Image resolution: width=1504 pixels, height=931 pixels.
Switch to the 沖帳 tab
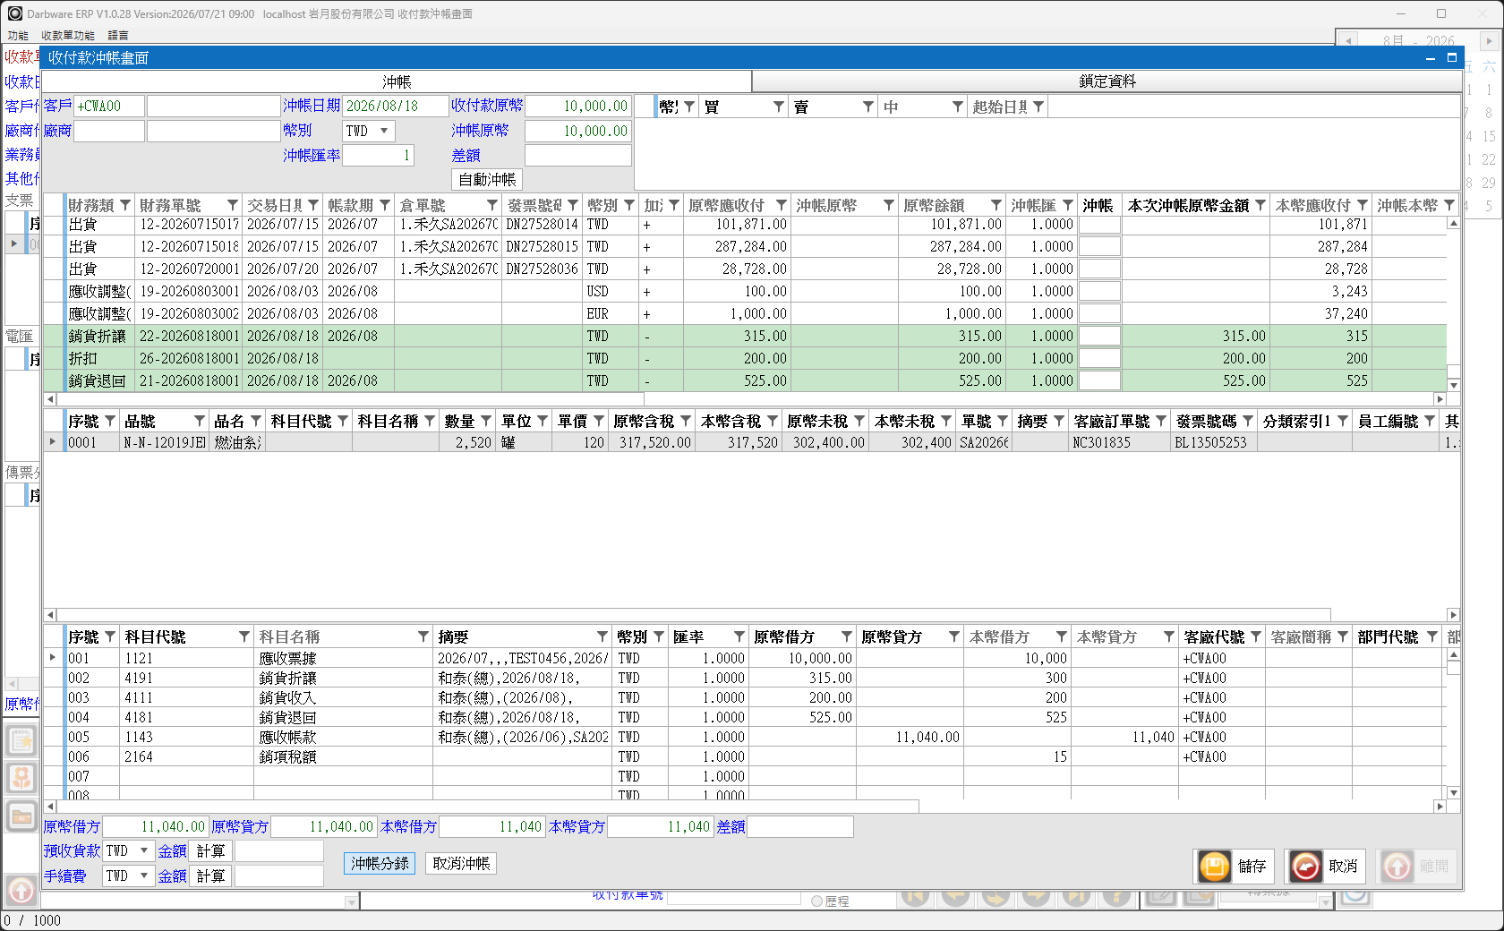coord(397,81)
